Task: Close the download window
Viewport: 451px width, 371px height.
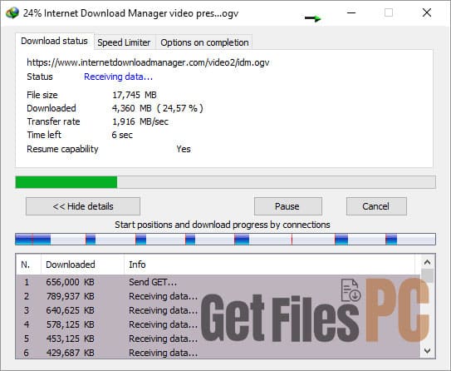Action: tap(427, 12)
